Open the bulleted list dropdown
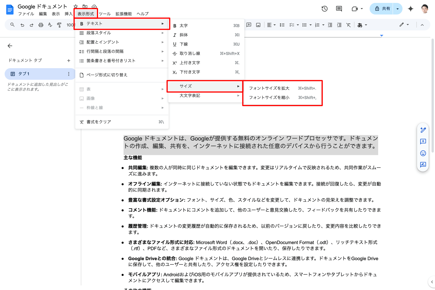 (x=307, y=25)
